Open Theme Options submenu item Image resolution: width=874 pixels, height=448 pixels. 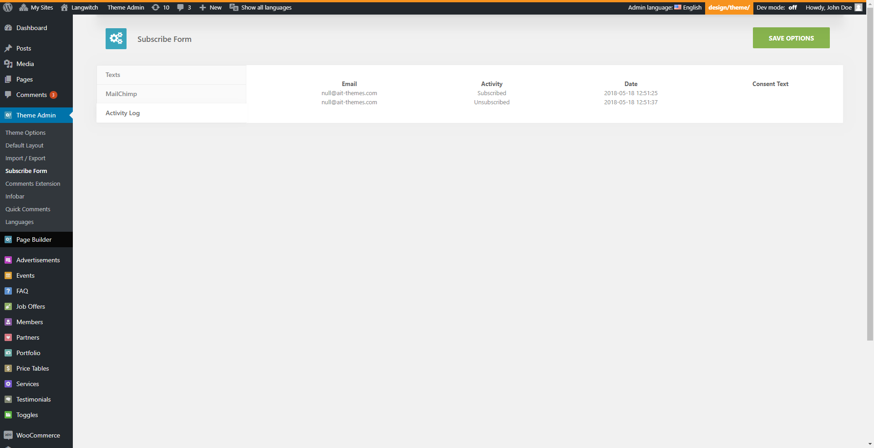coord(25,132)
